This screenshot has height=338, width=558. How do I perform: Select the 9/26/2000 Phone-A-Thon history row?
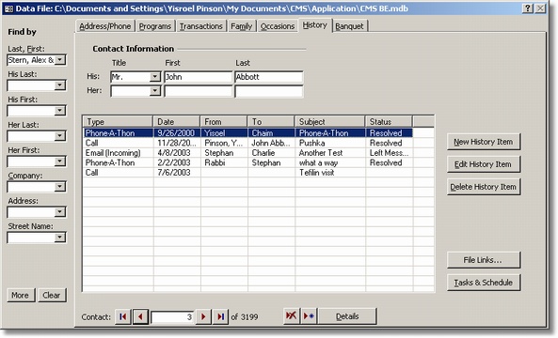coord(248,133)
